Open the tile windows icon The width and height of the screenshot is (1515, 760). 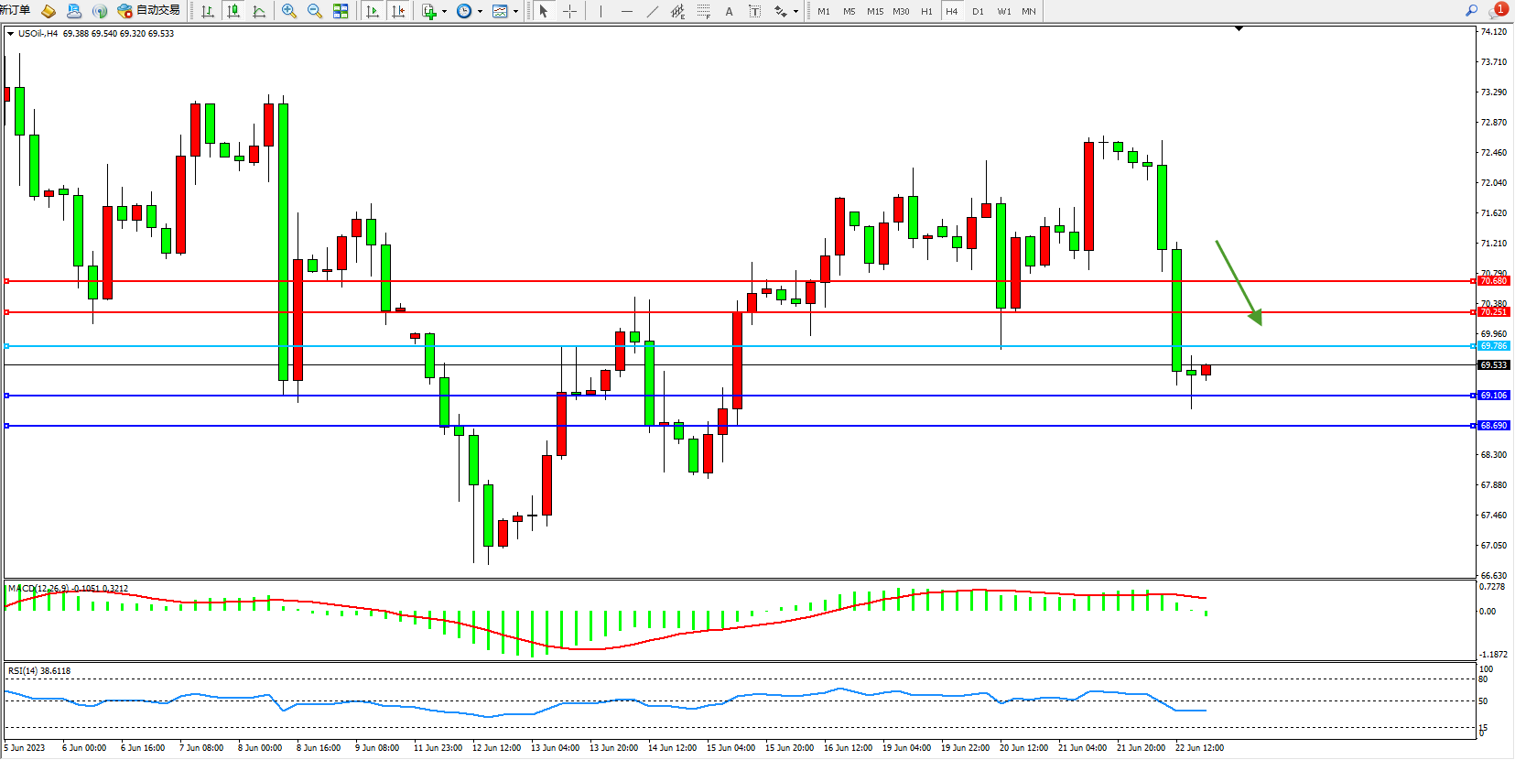point(341,11)
